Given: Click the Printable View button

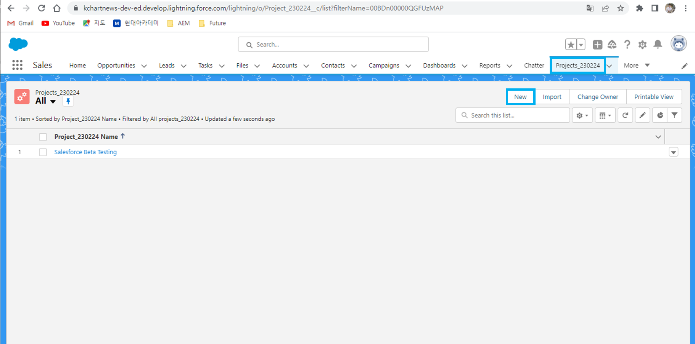Looking at the screenshot, I should 654,97.
